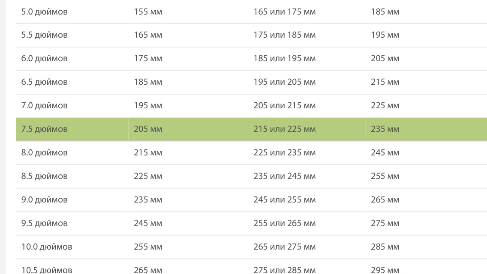Select the 225 или 235 мм cell
Viewport: 487px width, 274px height.
tap(284, 152)
